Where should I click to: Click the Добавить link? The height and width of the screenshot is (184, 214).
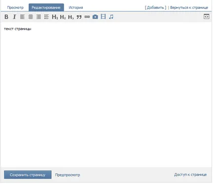pyautogui.click(x=155, y=7)
